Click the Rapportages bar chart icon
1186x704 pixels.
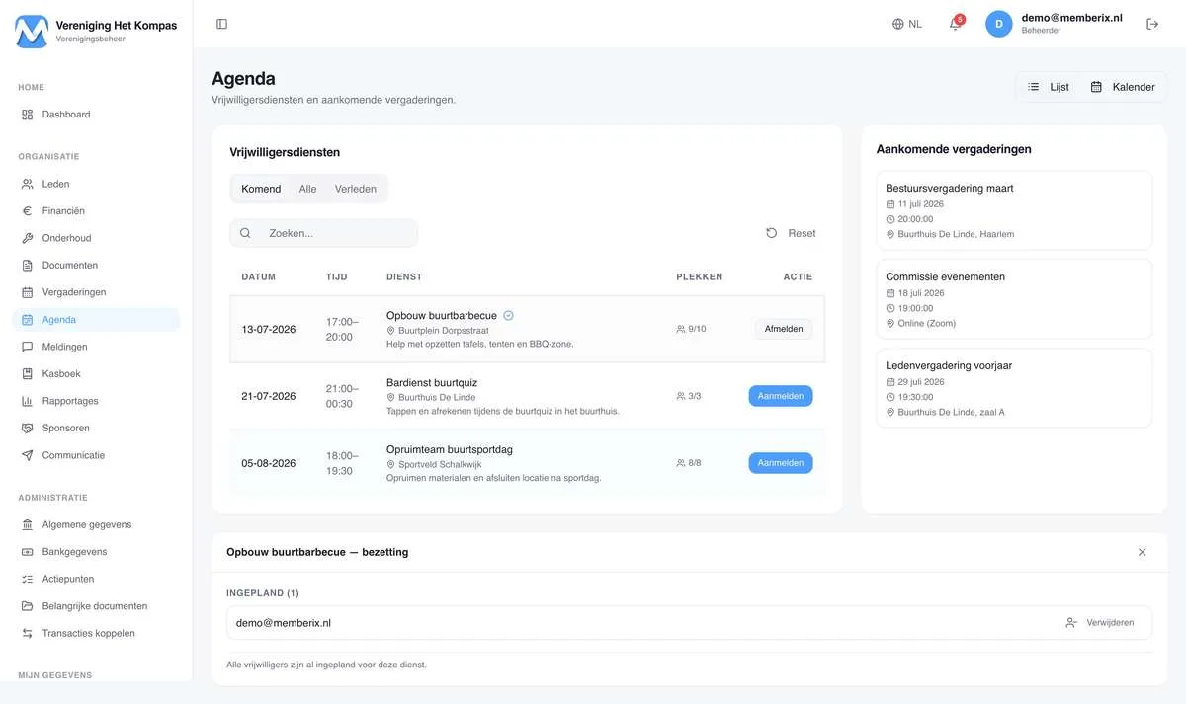[28, 401]
